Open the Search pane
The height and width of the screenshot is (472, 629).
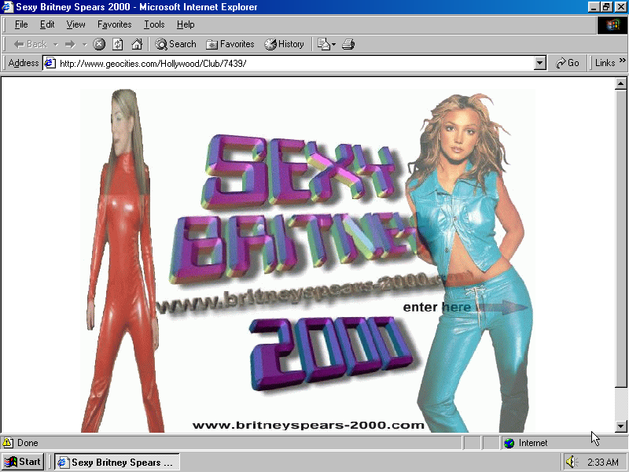[175, 44]
